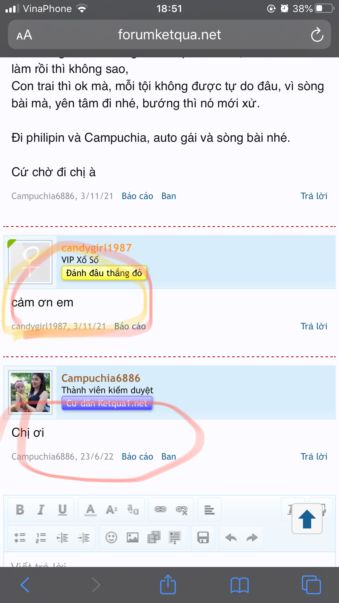Viewport: 339px width, 603px height.
Task: Open the smilies emoji picker
Action: (111, 538)
